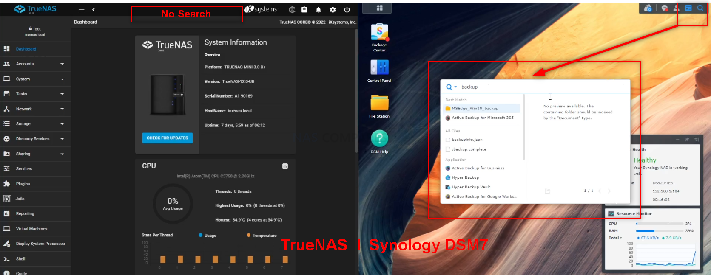Open Active Backup for Business result

pyautogui.click(x=481, y=168)
